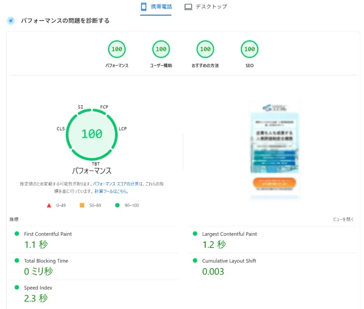Click the blue diagnostic icon beside パフォーマンスの問題を診断する

click(x=10, y=20)
